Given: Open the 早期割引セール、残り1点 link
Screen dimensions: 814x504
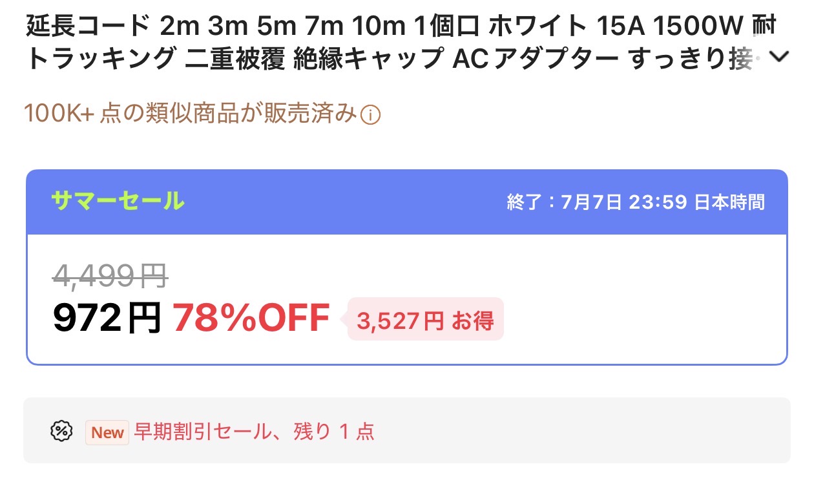Looking at the screenshot, I should click(254, 432).
